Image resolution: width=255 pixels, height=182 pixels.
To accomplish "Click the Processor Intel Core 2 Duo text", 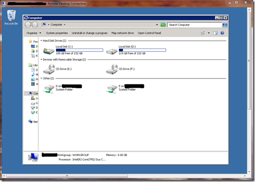I will [82, 159].
